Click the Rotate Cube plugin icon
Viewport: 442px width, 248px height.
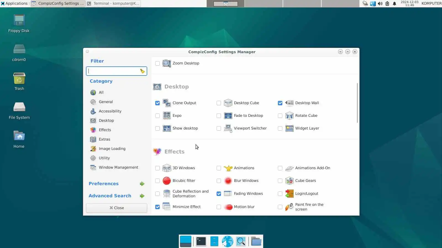289,115
